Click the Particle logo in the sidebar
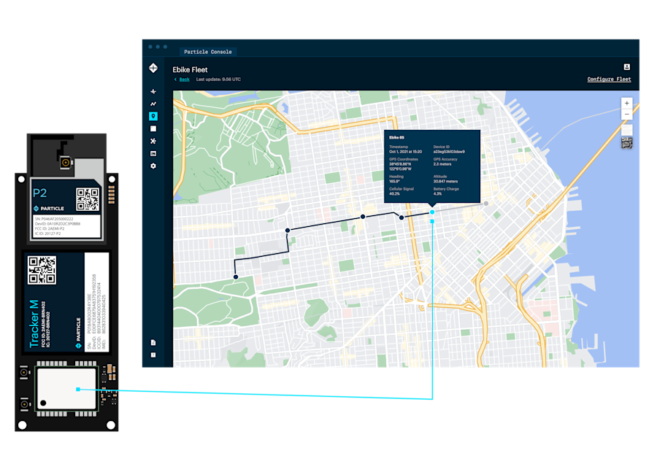The height and width of the screenshot is (456, 657). [x=153, y=68]
